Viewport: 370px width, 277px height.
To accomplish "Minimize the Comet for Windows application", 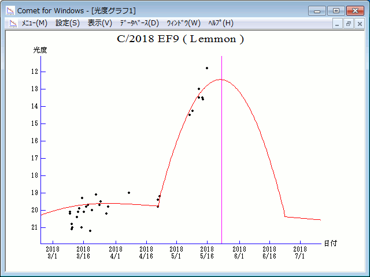I will pyautogui.click(x=317, y=10).
